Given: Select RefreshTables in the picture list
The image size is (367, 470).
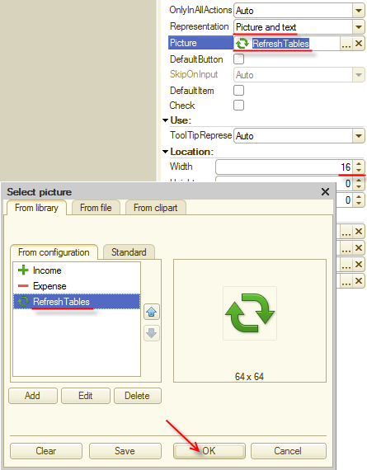Looking at the screenshot, I should pos(77,302).
